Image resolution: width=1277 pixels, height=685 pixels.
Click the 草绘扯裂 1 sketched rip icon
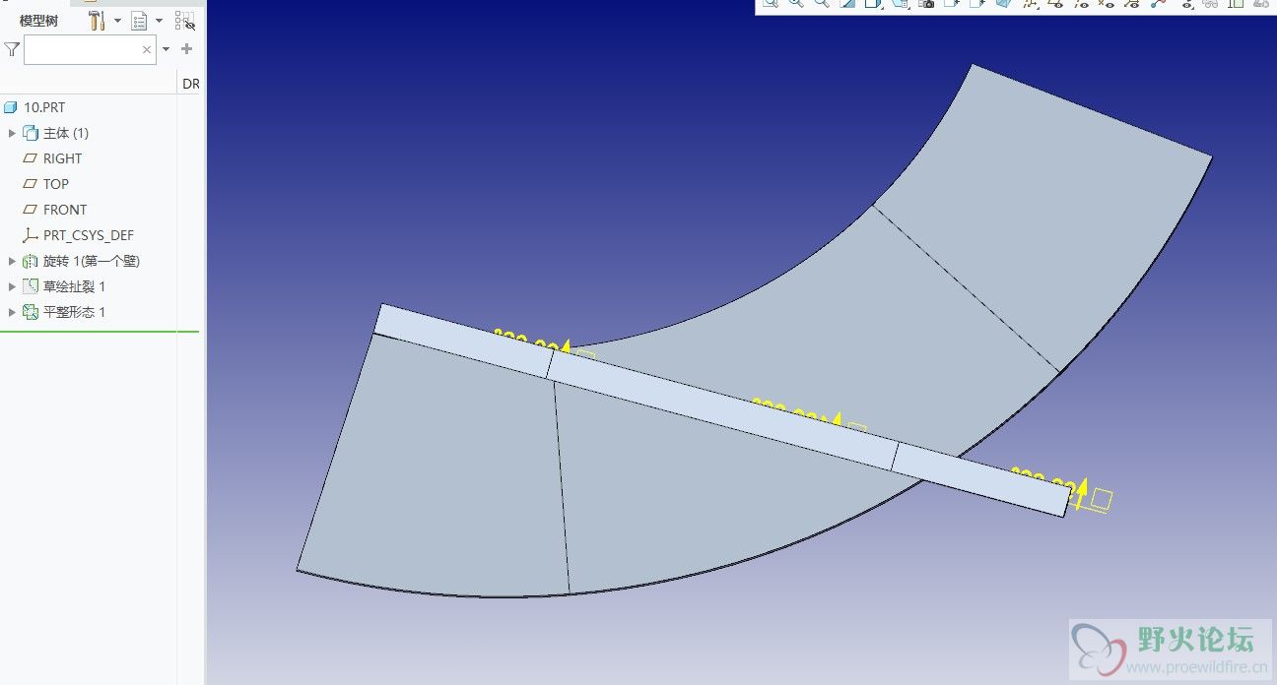[x=30, y=286]
